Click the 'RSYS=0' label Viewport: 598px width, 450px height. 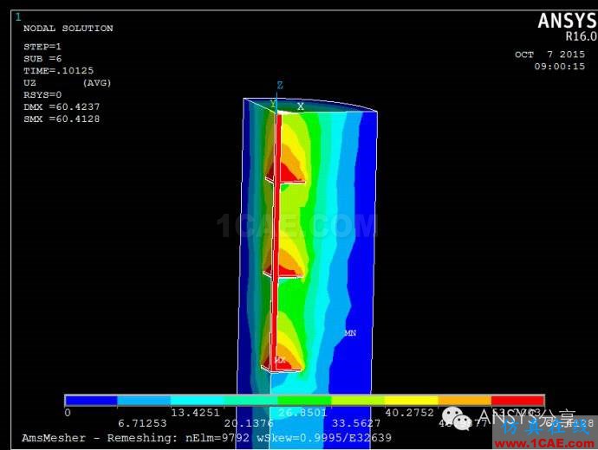coord(42,95)
